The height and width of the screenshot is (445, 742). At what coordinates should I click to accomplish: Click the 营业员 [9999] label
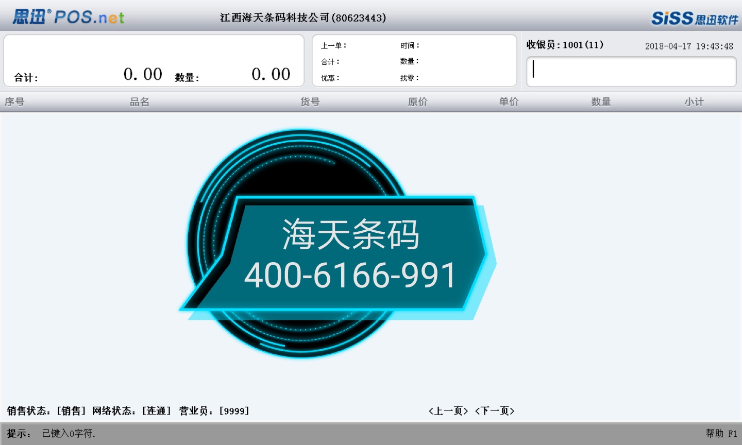click(214, 410)
